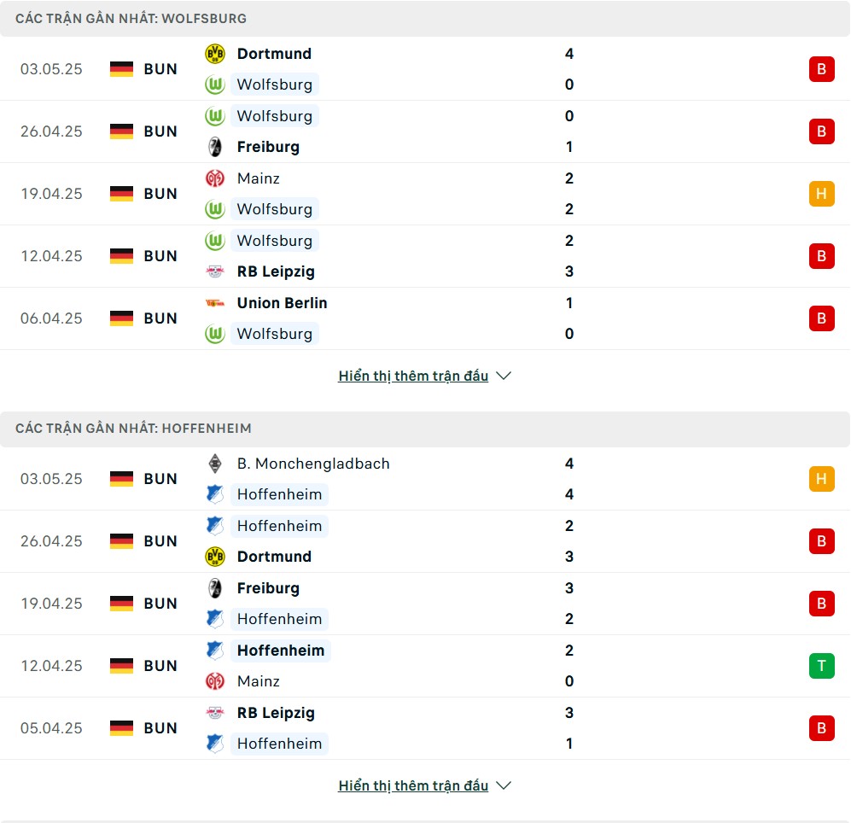851x823 pixels.
Task: Open 'Hiển thị thêm trận đấu' under Wolfsburg
Action: (x=413, y=376)
